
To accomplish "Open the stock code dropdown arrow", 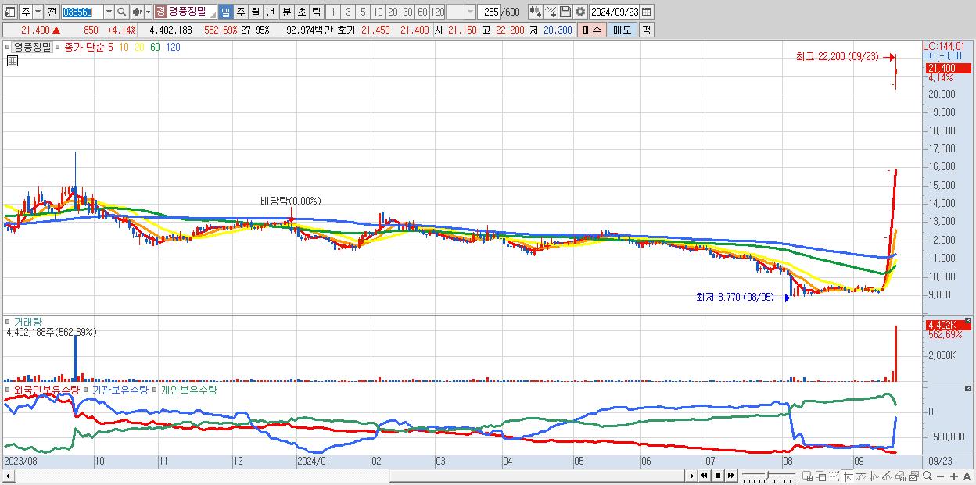I will click(109, 12).
